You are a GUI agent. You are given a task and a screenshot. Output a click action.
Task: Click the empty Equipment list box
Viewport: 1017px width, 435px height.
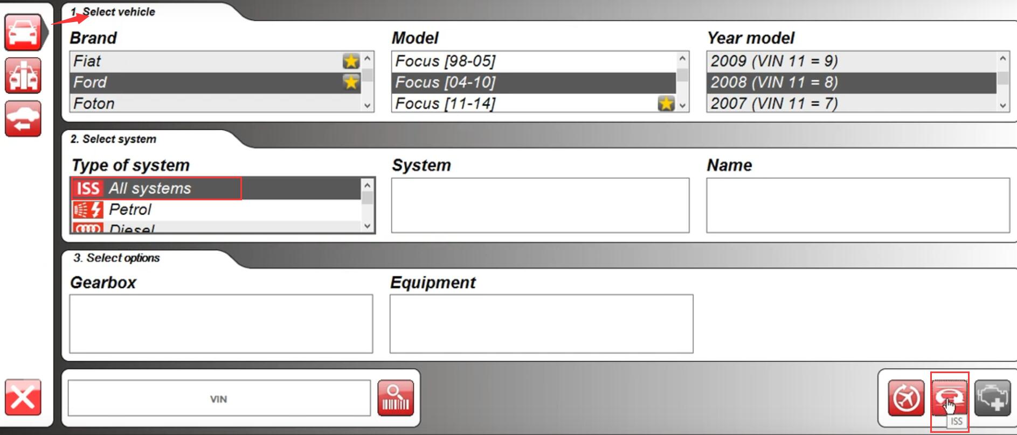pos(541,324)
